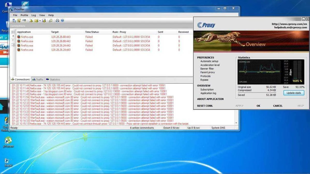Open the Help menu in Proxifier

[51, 15]
